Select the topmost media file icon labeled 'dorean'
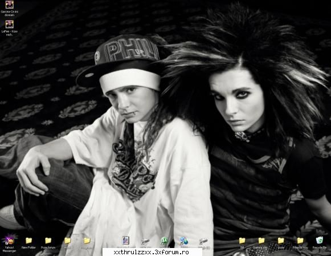This screenshot has width=331, height=256. 9,5
